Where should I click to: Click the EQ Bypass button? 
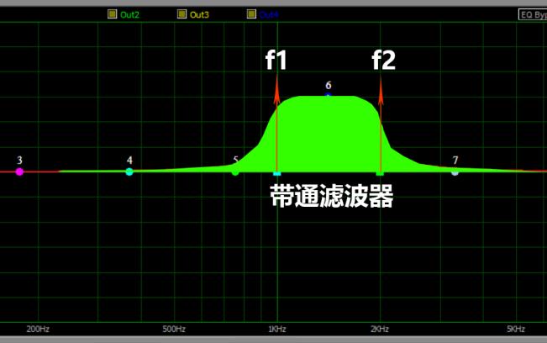[531, 14]
